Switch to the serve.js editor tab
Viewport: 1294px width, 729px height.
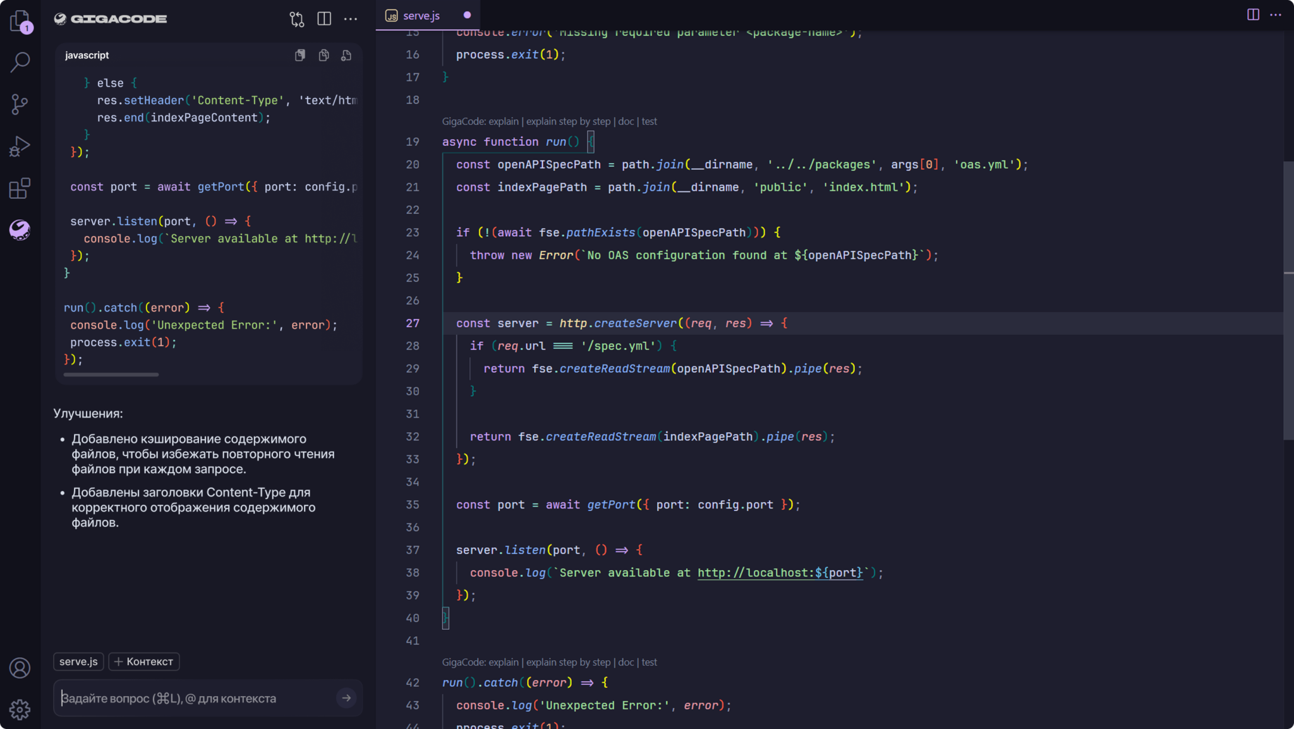(x=421, y=15)
